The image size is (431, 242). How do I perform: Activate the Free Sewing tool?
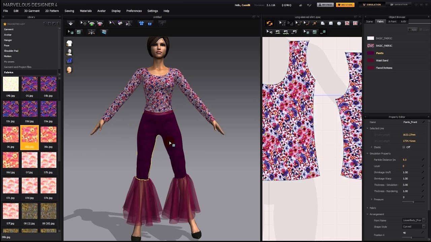click(x=285, y=31)
